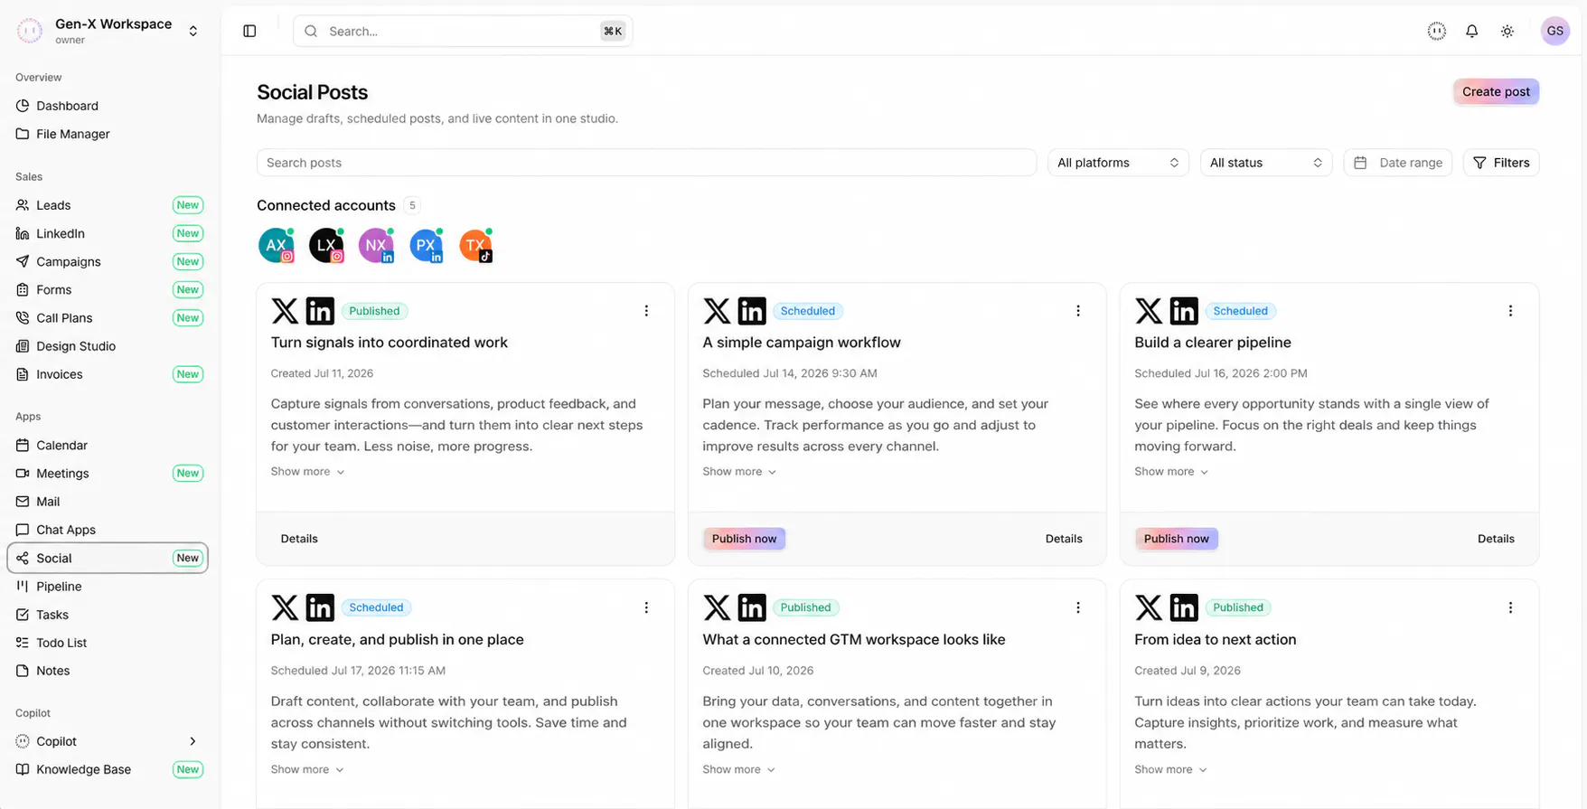Expand Show more on 'Plan, create, and publish'
1587x809 pixels.
[x=307, y=769]
